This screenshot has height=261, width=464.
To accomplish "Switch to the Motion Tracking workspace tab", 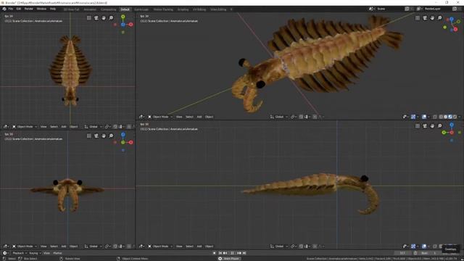I will pyautogui.click(x=163, y=9).
